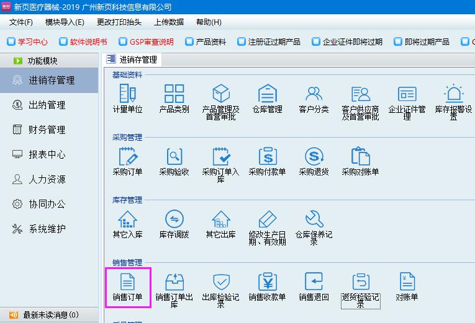Open the 采购订单 purchase order icon
The width and height of the screenshot is (475, 323).
pyautogui.click(x=128, y=161)
